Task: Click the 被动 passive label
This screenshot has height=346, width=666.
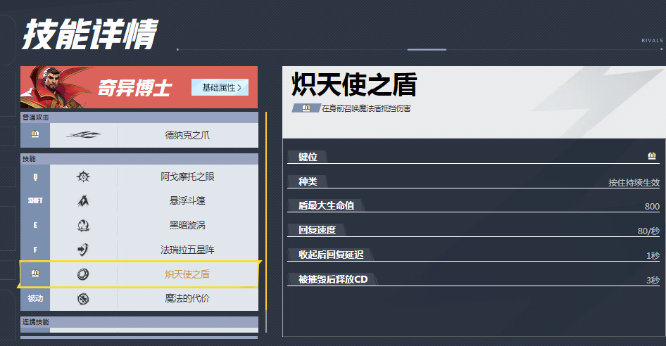Action: pos(35,298)
